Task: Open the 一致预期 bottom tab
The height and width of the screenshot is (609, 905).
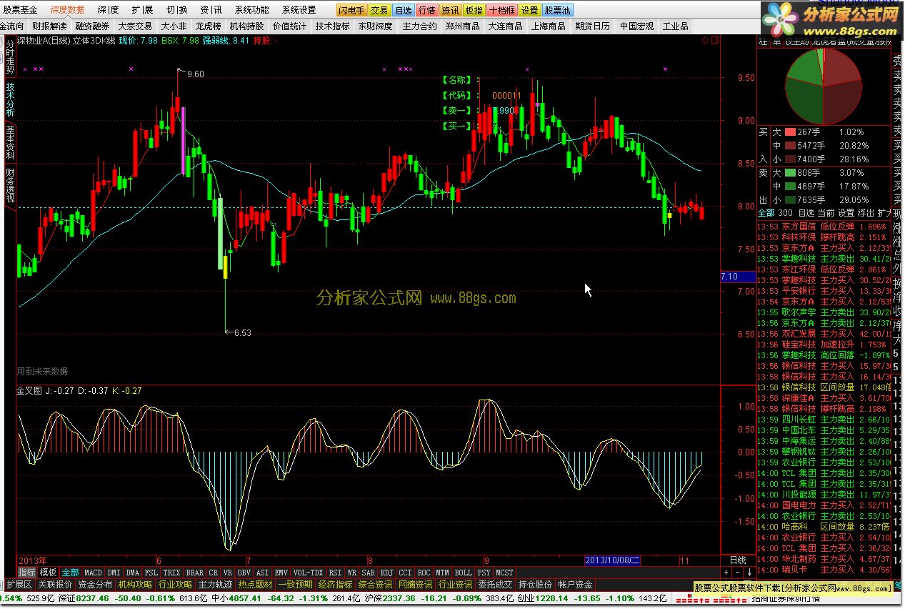Action: [x=295, y=585]
